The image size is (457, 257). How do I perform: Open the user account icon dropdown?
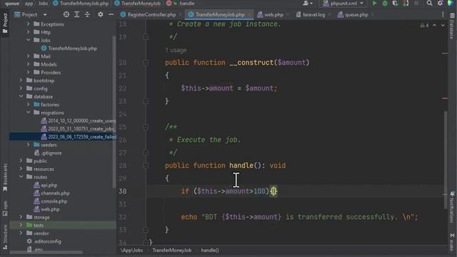point(307,3)
